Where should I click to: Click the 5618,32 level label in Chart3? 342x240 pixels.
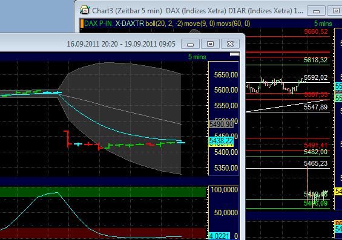[x=316, y=60]
